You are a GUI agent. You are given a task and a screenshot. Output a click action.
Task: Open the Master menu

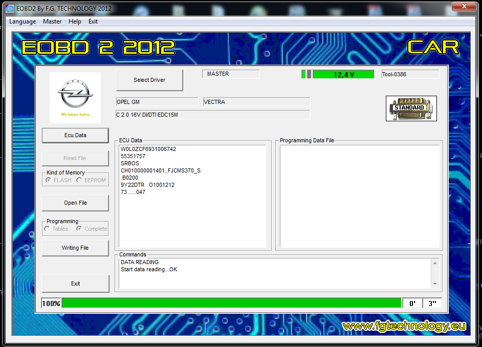52,21
